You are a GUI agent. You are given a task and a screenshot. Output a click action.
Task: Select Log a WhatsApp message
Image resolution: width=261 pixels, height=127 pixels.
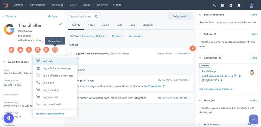pos(55,76)
